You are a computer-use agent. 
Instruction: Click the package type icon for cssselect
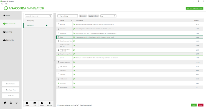pyautogui.click(x=74, y=29)
